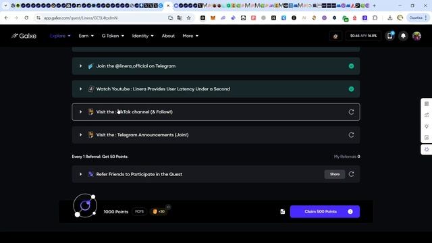Image resolution: width=432 pixels, height=243 pixels.
Task: Click the Refer Friends to Participate text
Action: (139, 174)
